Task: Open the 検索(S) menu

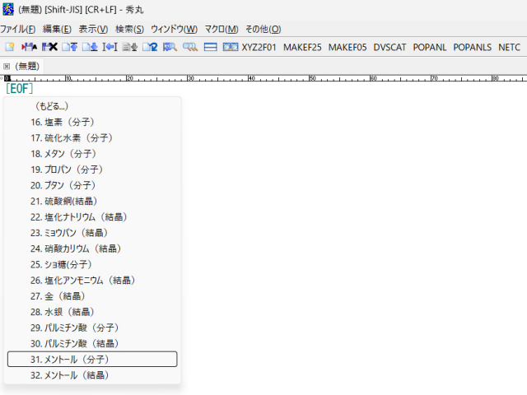Action: [x=129, y=29]
